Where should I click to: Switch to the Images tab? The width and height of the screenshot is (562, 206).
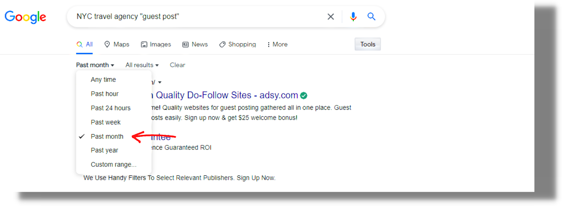pos(156,44)
